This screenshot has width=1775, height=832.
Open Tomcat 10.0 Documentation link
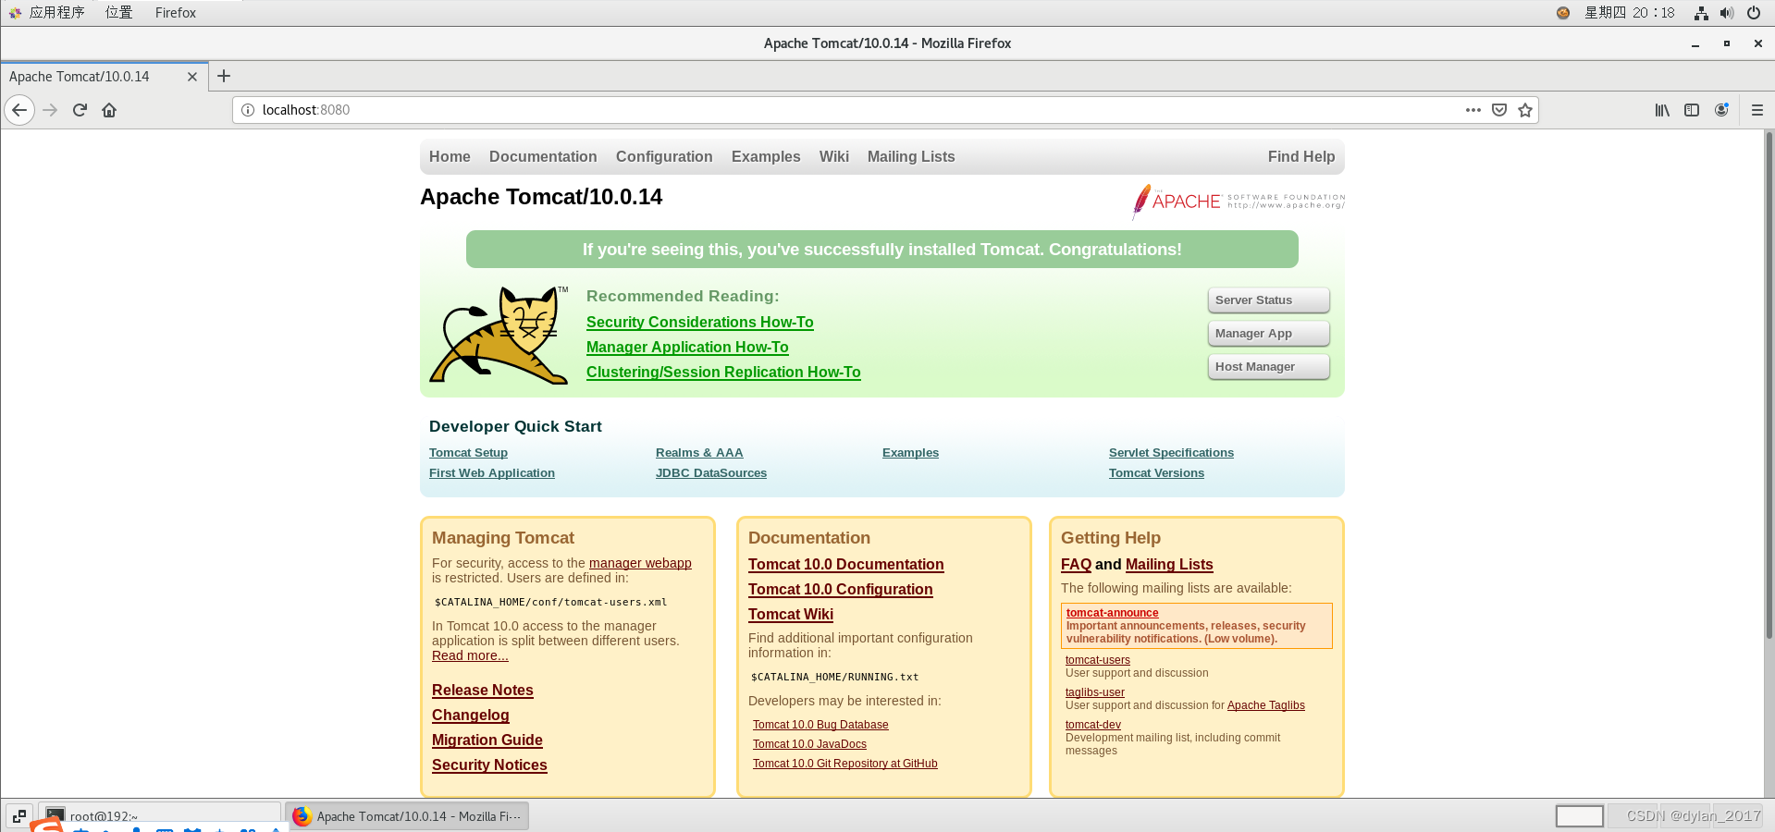click(x=846, y=565)
